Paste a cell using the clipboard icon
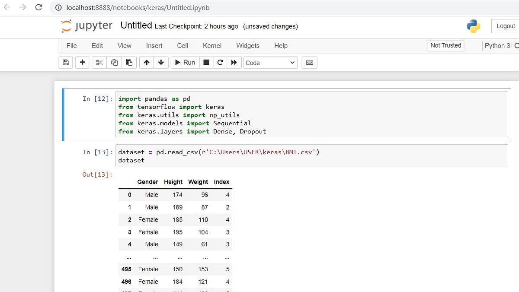 tap(129, 62)
